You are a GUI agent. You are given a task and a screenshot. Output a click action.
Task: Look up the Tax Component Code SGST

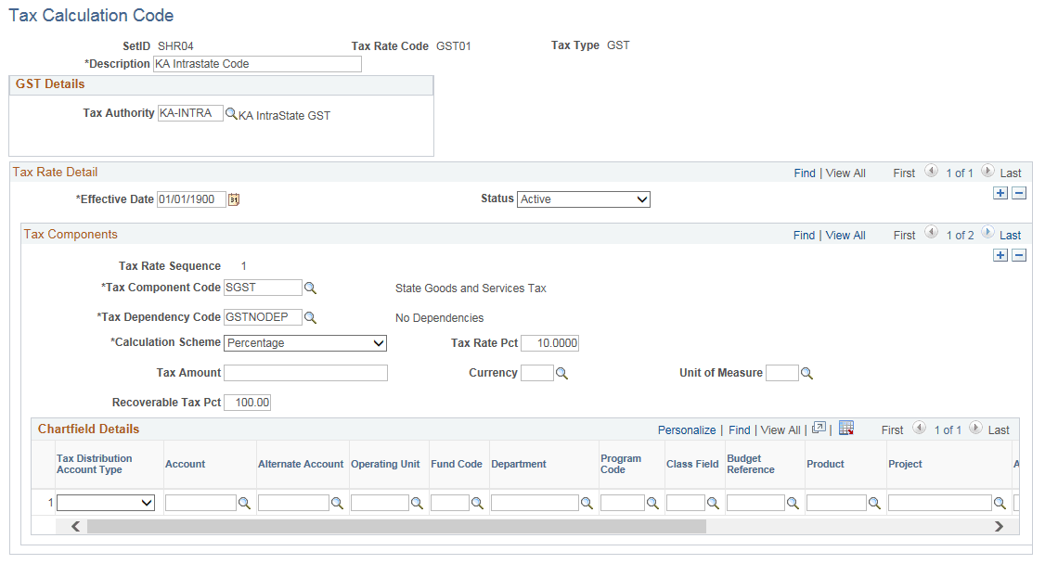(x=310, y=288)
